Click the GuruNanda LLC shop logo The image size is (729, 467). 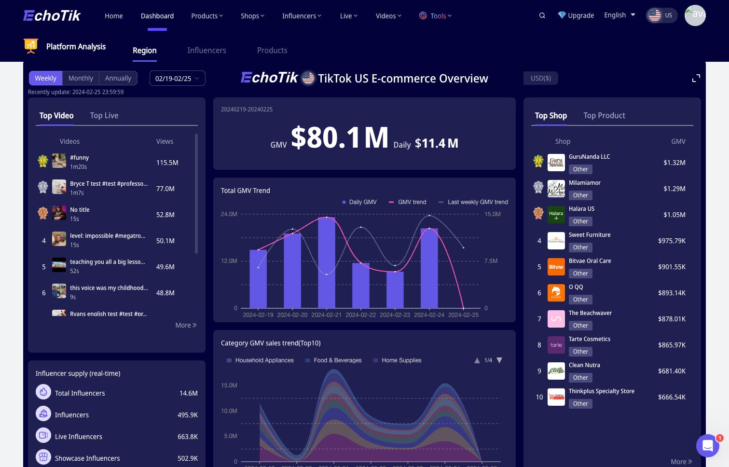tap(556, 163)
